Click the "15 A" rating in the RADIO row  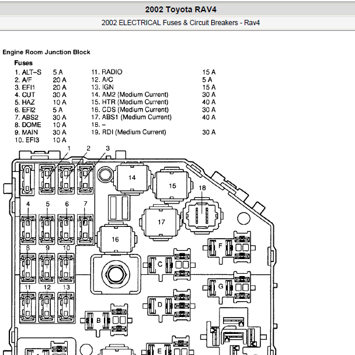(209, 72)
